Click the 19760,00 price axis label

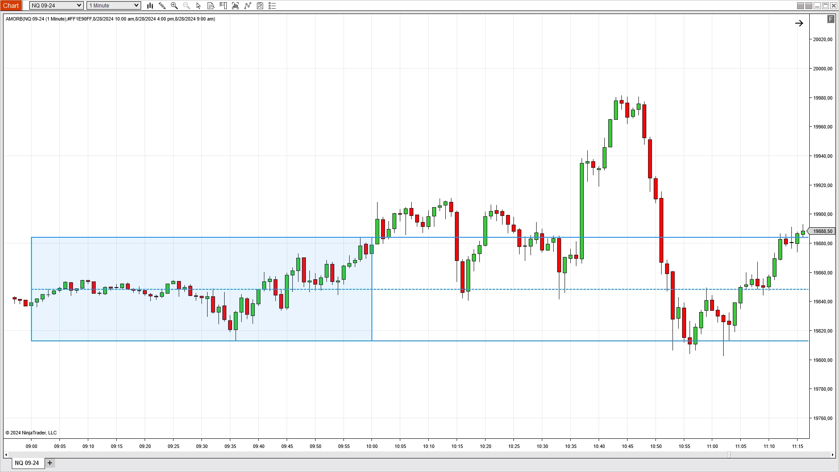822,418
